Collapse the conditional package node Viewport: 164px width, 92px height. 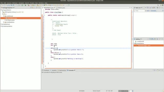4,16
